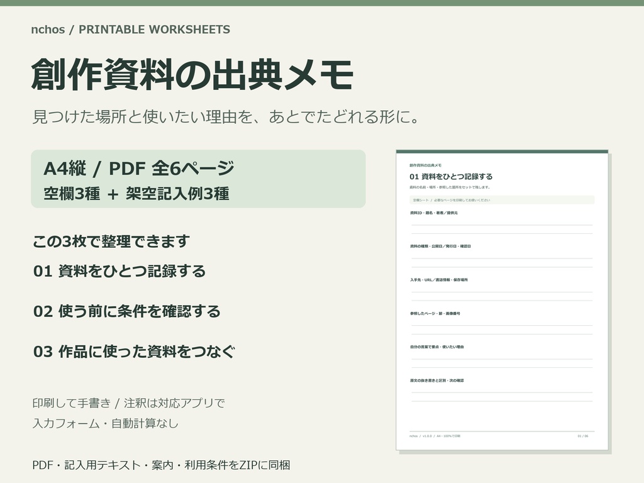Click the field label "入手先・URL／書誌情報・保存場所"
The height and width of the screenshot is (483, 644).
[438, 280]
